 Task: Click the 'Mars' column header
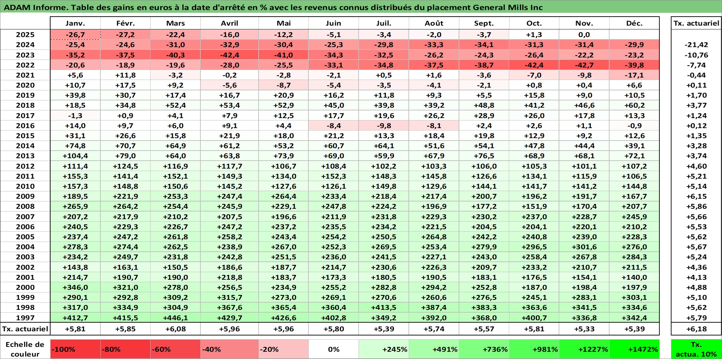175,23
